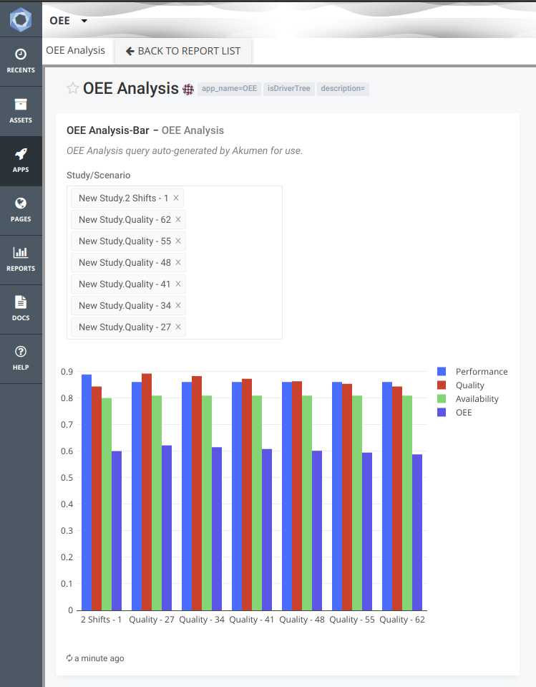Favorite the report with the star icon
This screenshot has width=536, height=687.
click(x=72, y=89)
